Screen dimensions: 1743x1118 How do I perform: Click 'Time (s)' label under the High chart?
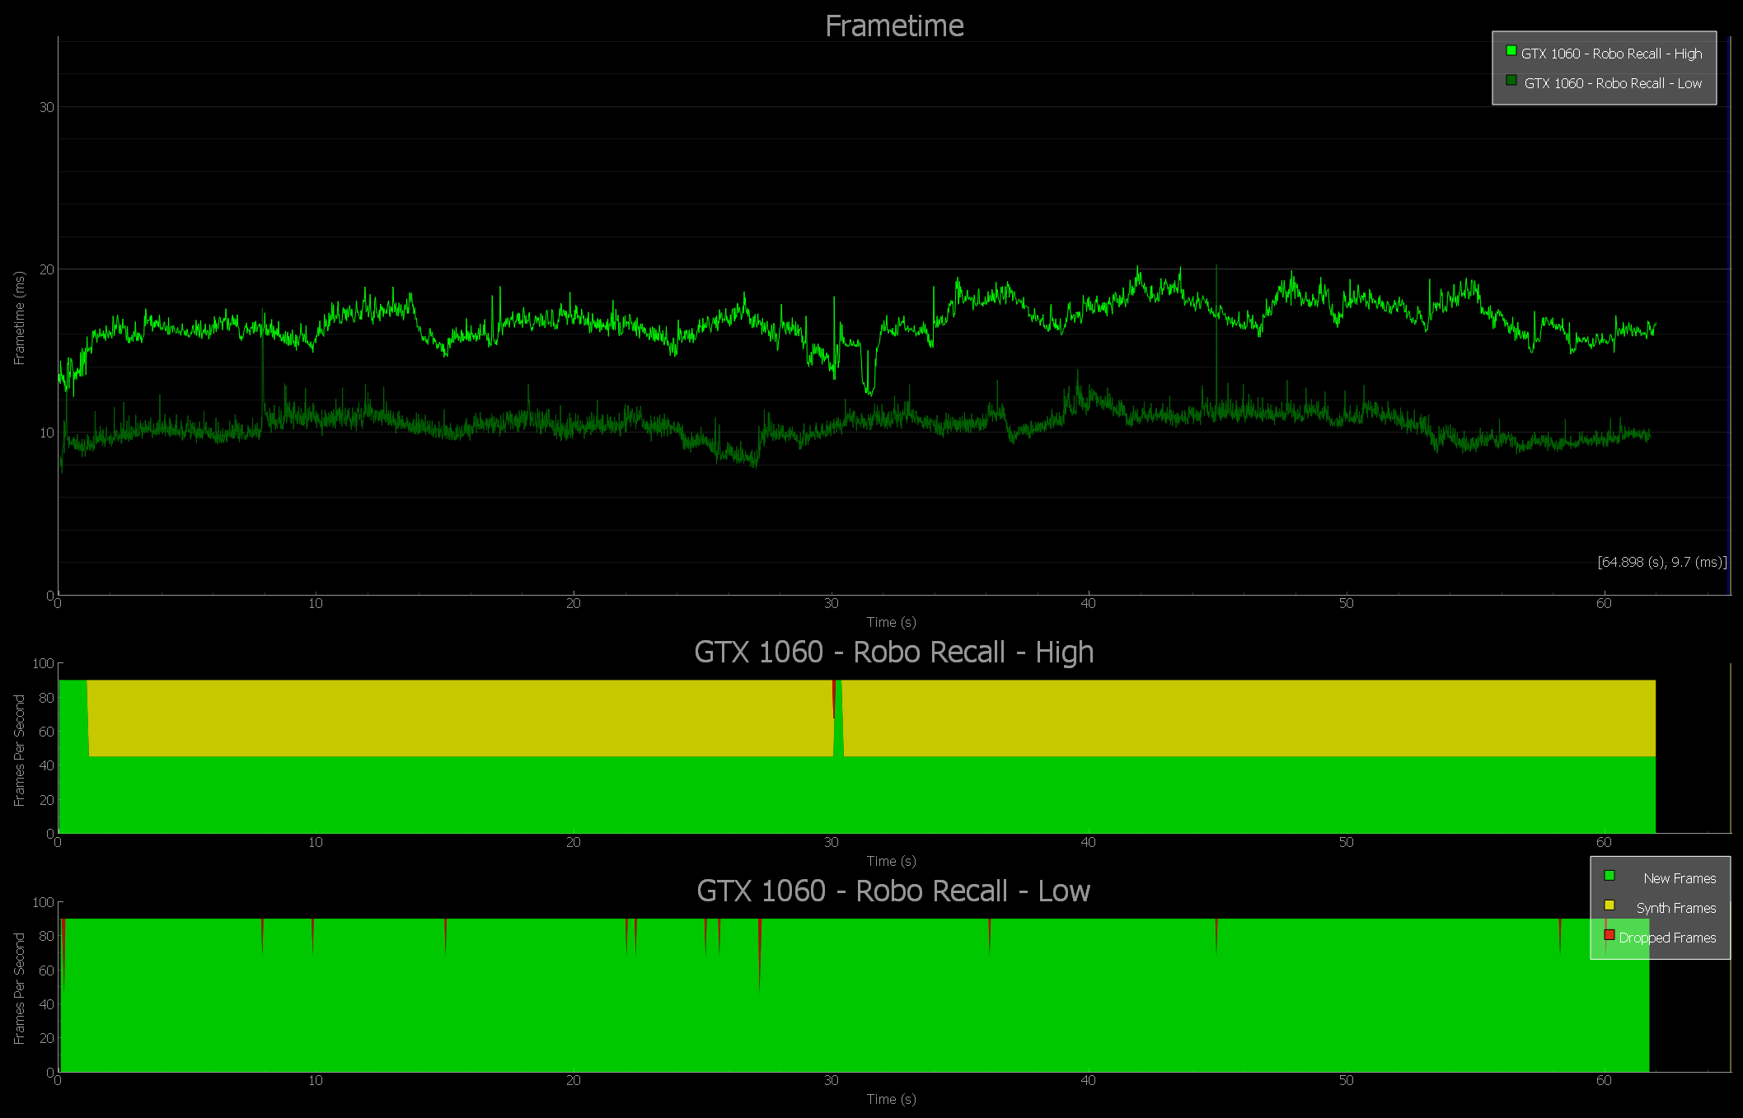coord(891,861)
